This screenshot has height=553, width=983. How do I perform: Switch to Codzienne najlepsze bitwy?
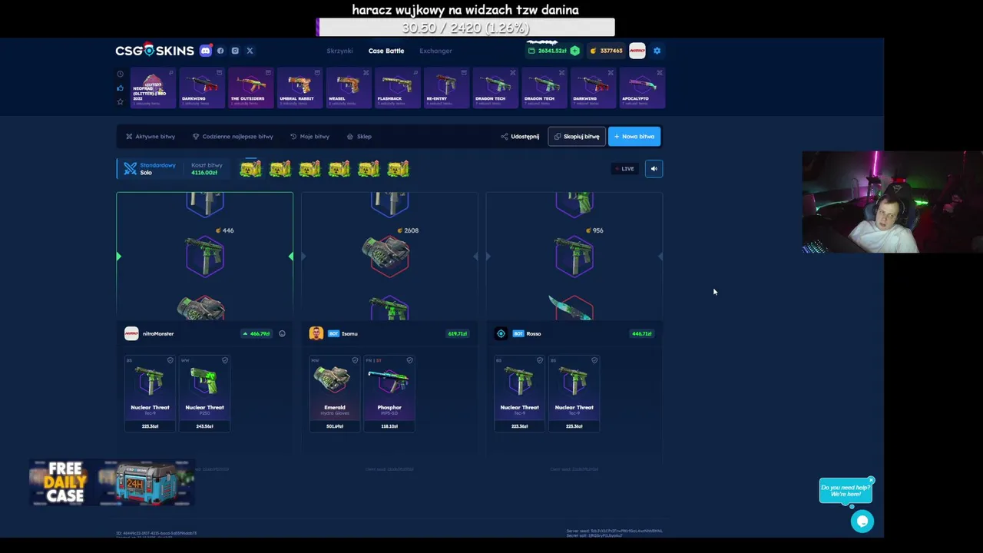click(233, 137)
